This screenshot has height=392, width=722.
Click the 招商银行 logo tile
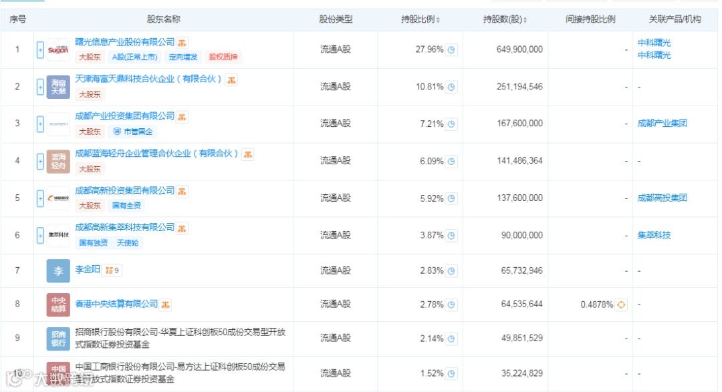[x=58, y=339]
